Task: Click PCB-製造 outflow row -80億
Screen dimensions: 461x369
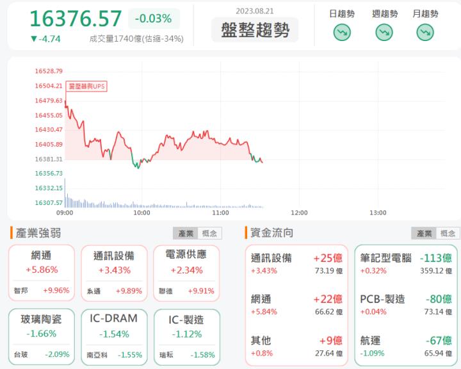Action: tap(406, 304)
